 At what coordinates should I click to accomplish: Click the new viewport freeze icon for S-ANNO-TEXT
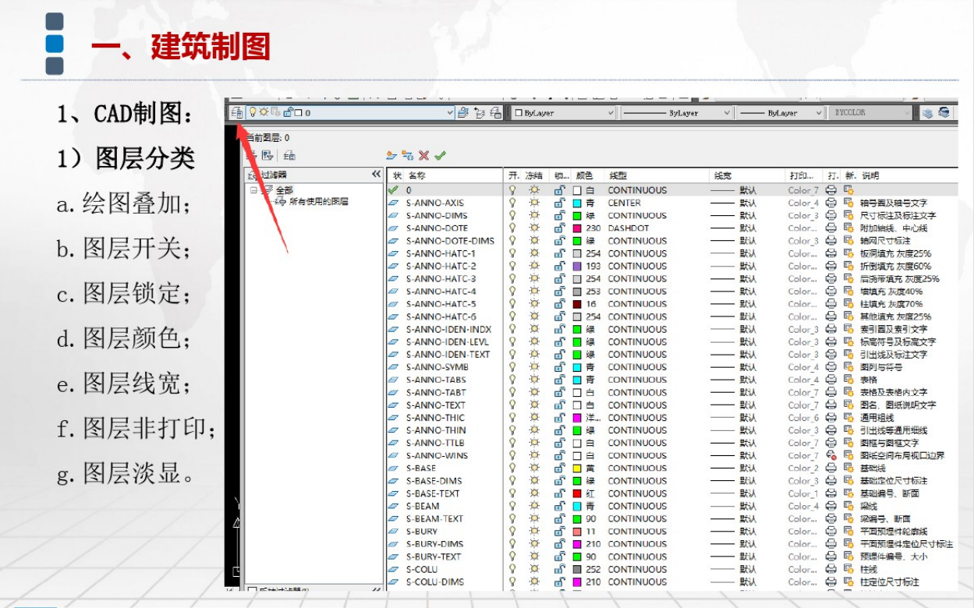848,405
